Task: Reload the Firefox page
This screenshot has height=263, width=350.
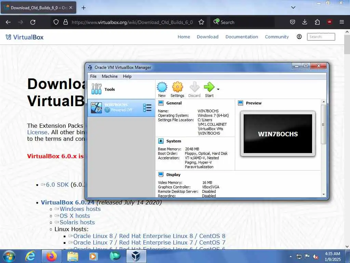Action: point(33,22)
